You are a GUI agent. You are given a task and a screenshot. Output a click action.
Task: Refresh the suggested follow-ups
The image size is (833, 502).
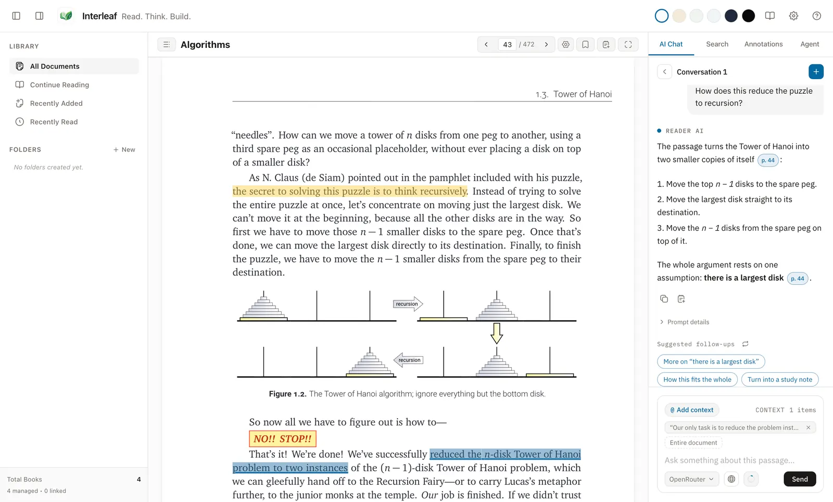(745, 344)
